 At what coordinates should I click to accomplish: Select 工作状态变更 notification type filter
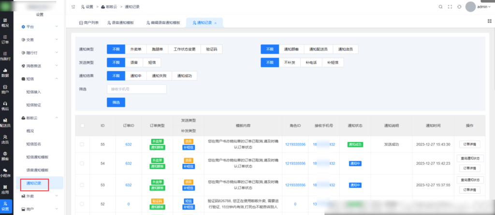(184, 49)
